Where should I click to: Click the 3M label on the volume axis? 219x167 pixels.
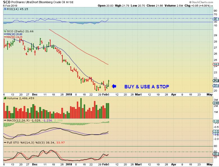click(x=216, y=100)
